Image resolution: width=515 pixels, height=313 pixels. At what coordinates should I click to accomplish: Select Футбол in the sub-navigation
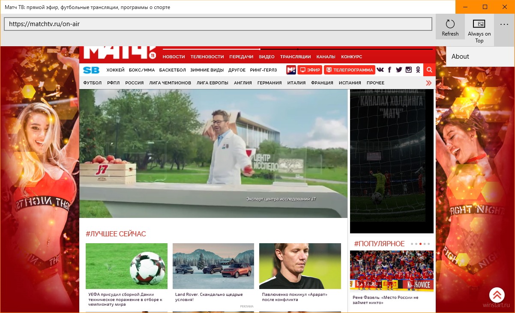pos(93,83)
